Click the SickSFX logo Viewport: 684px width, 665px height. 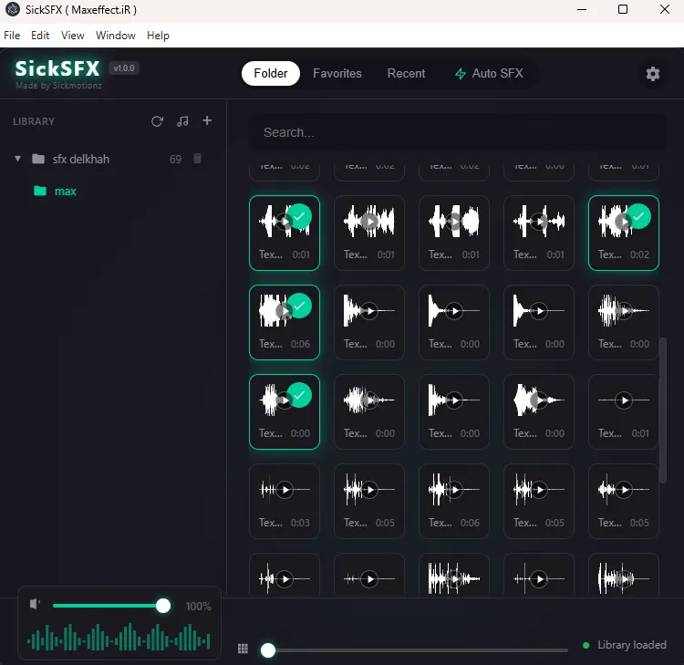[x=57, y=68]
